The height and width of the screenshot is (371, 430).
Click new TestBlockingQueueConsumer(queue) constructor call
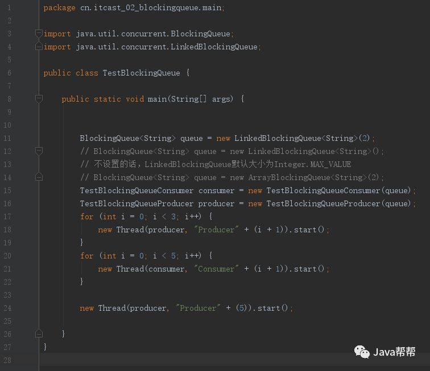click(329, 190)
